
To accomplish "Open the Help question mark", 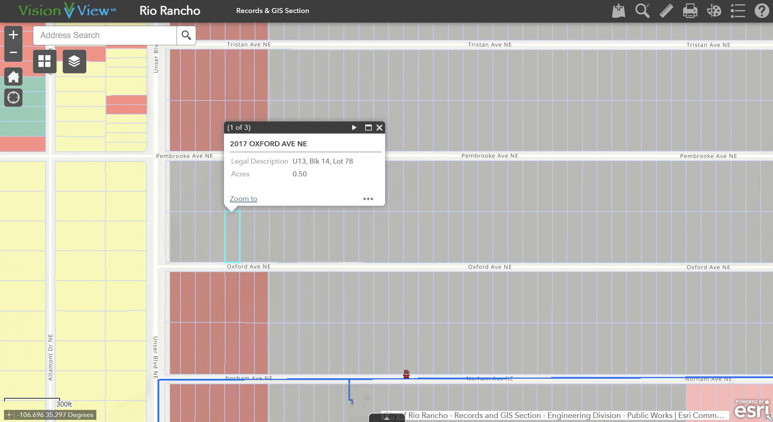I will (x=762, y=11).
